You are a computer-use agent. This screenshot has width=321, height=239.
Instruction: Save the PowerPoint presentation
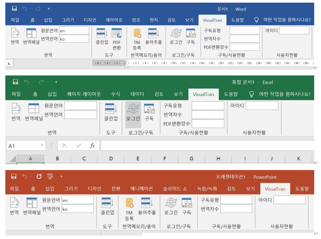click(x=14, y=177)
